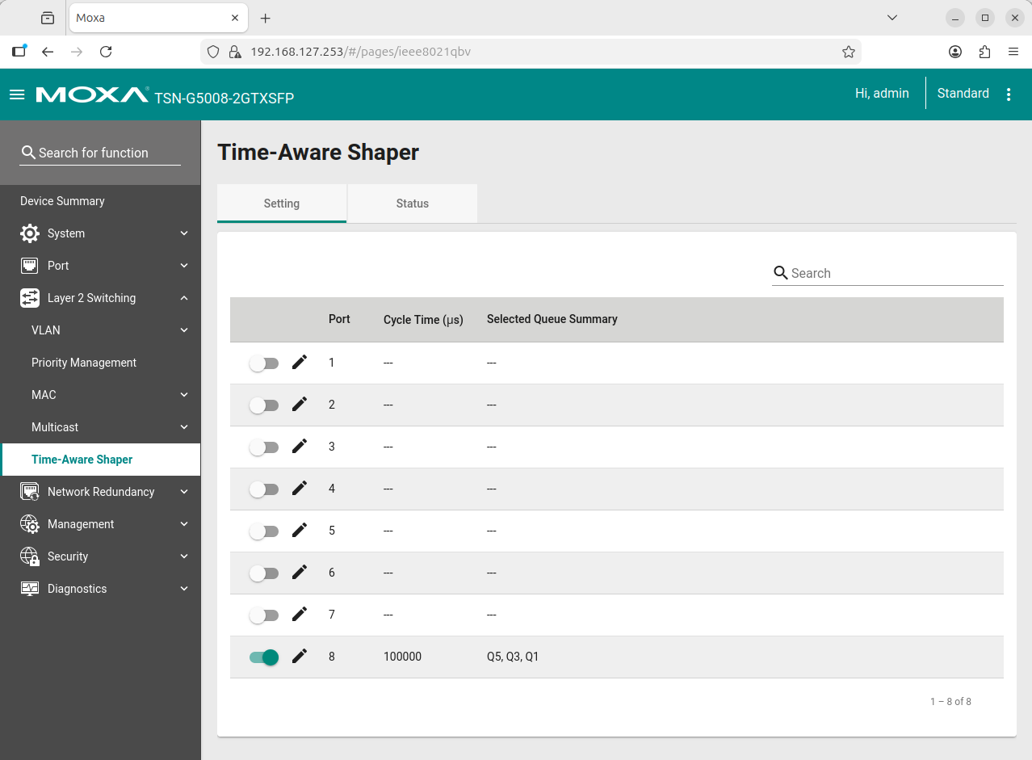1032x760 pixels.
Task: Turn on the toggle for port 5
Action: tap(264, 531)
